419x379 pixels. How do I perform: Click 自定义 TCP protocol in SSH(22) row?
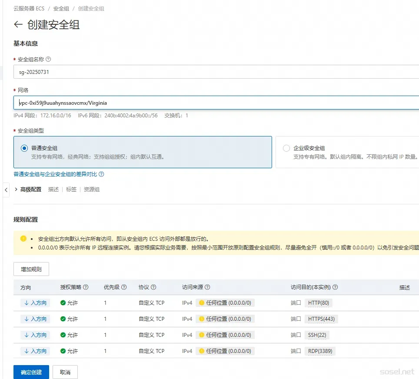pyautogui.click(x=152, y=335)
